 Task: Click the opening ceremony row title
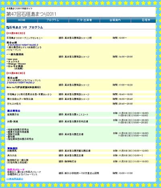(x=25, y=38)
